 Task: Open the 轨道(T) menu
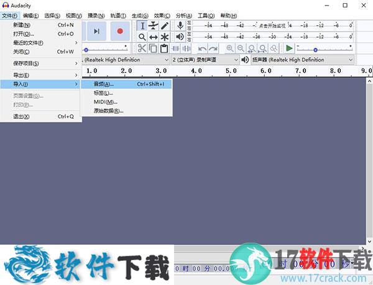[118, 16]
